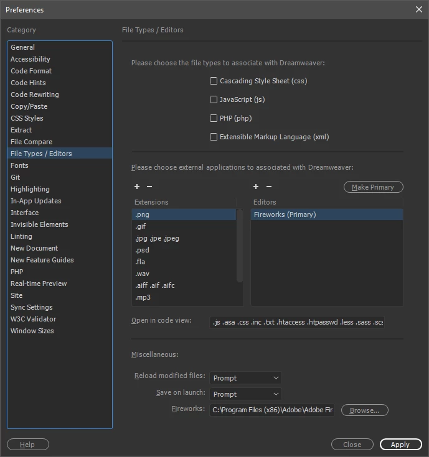429x457 pixels.
Task: Click Browse... for Fireworks path
Action: (364, 410)
